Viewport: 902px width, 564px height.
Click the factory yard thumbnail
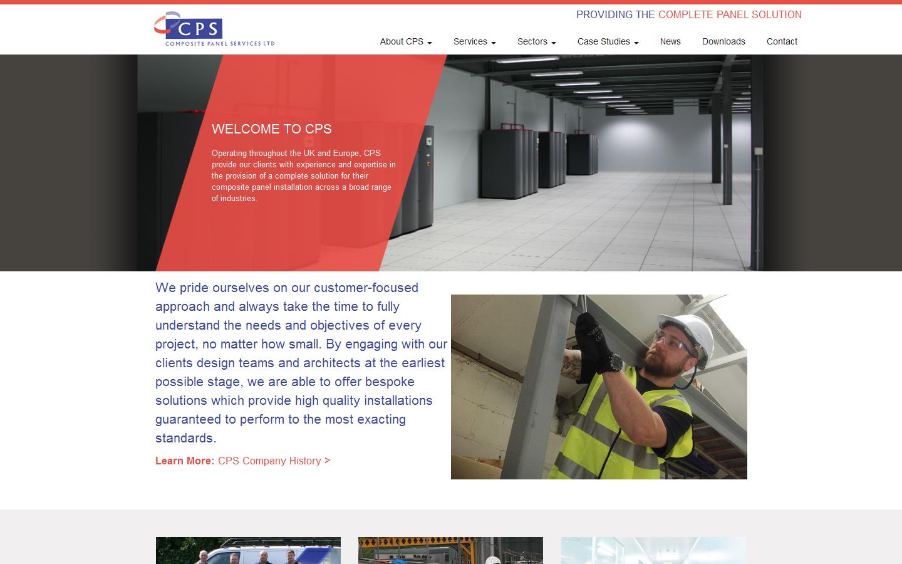450,550
